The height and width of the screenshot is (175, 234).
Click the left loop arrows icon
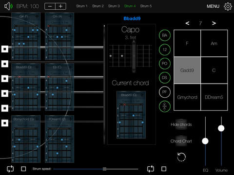click(x=10, y=169)
